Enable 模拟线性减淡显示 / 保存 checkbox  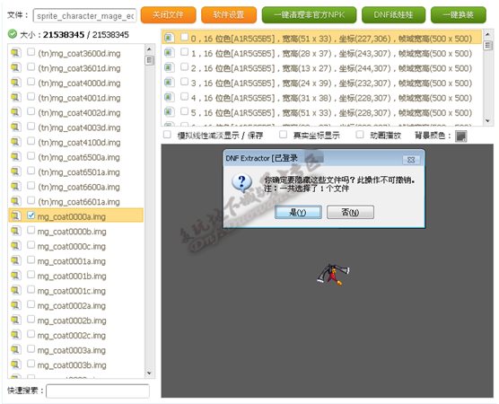[x=167, y=135]
